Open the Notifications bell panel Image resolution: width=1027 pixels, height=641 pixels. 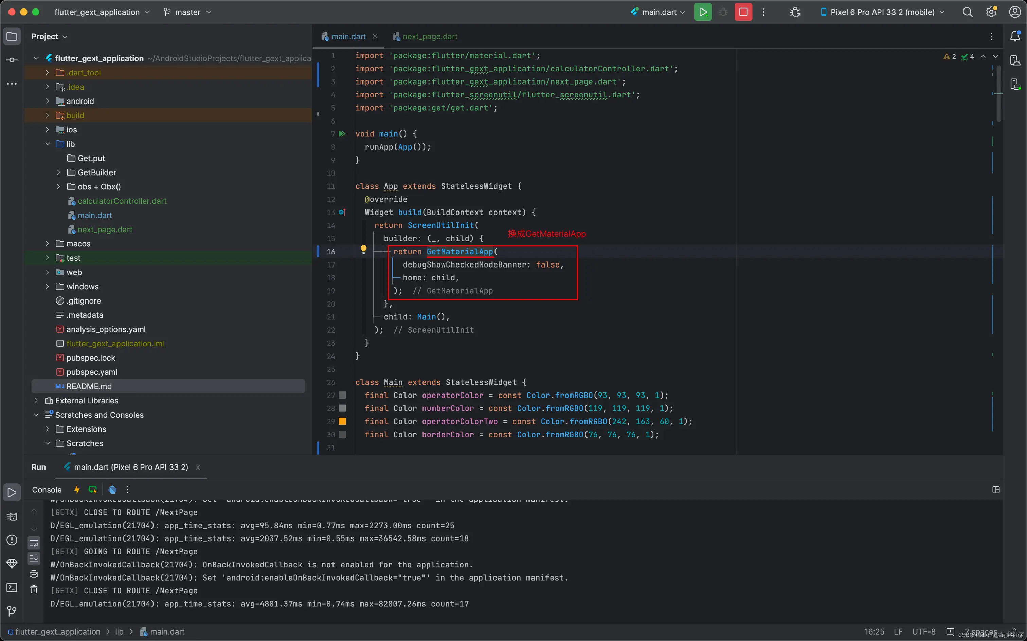click(x=1015, y=36)
